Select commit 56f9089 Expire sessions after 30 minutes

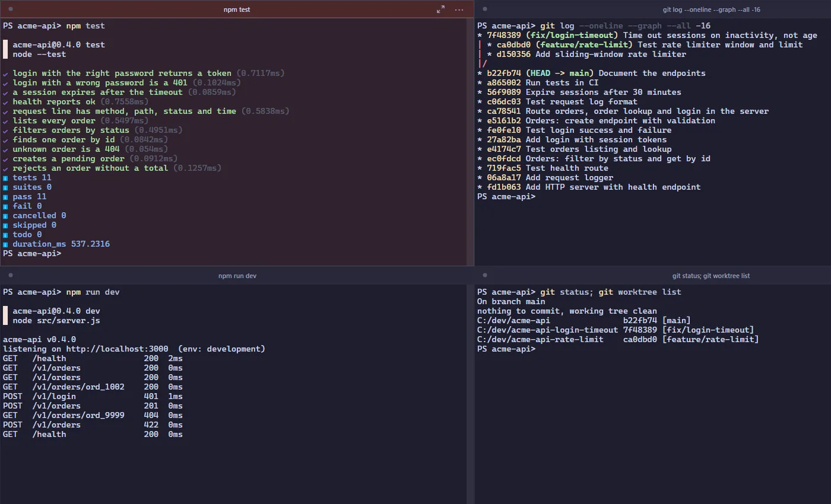pos(584,92)
